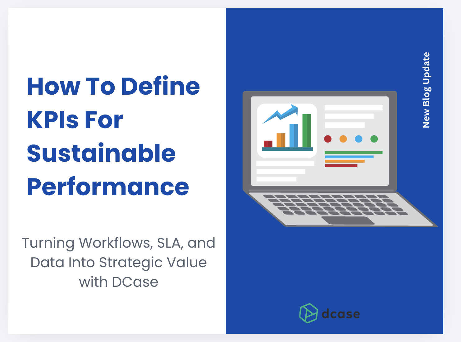The height and width of the screenshot is (342, 461).
Task: Click the subtitle 'Turning Workflows, SLA, and Data Into Strategic Value with DCase'
Action: tap(118, 262)
